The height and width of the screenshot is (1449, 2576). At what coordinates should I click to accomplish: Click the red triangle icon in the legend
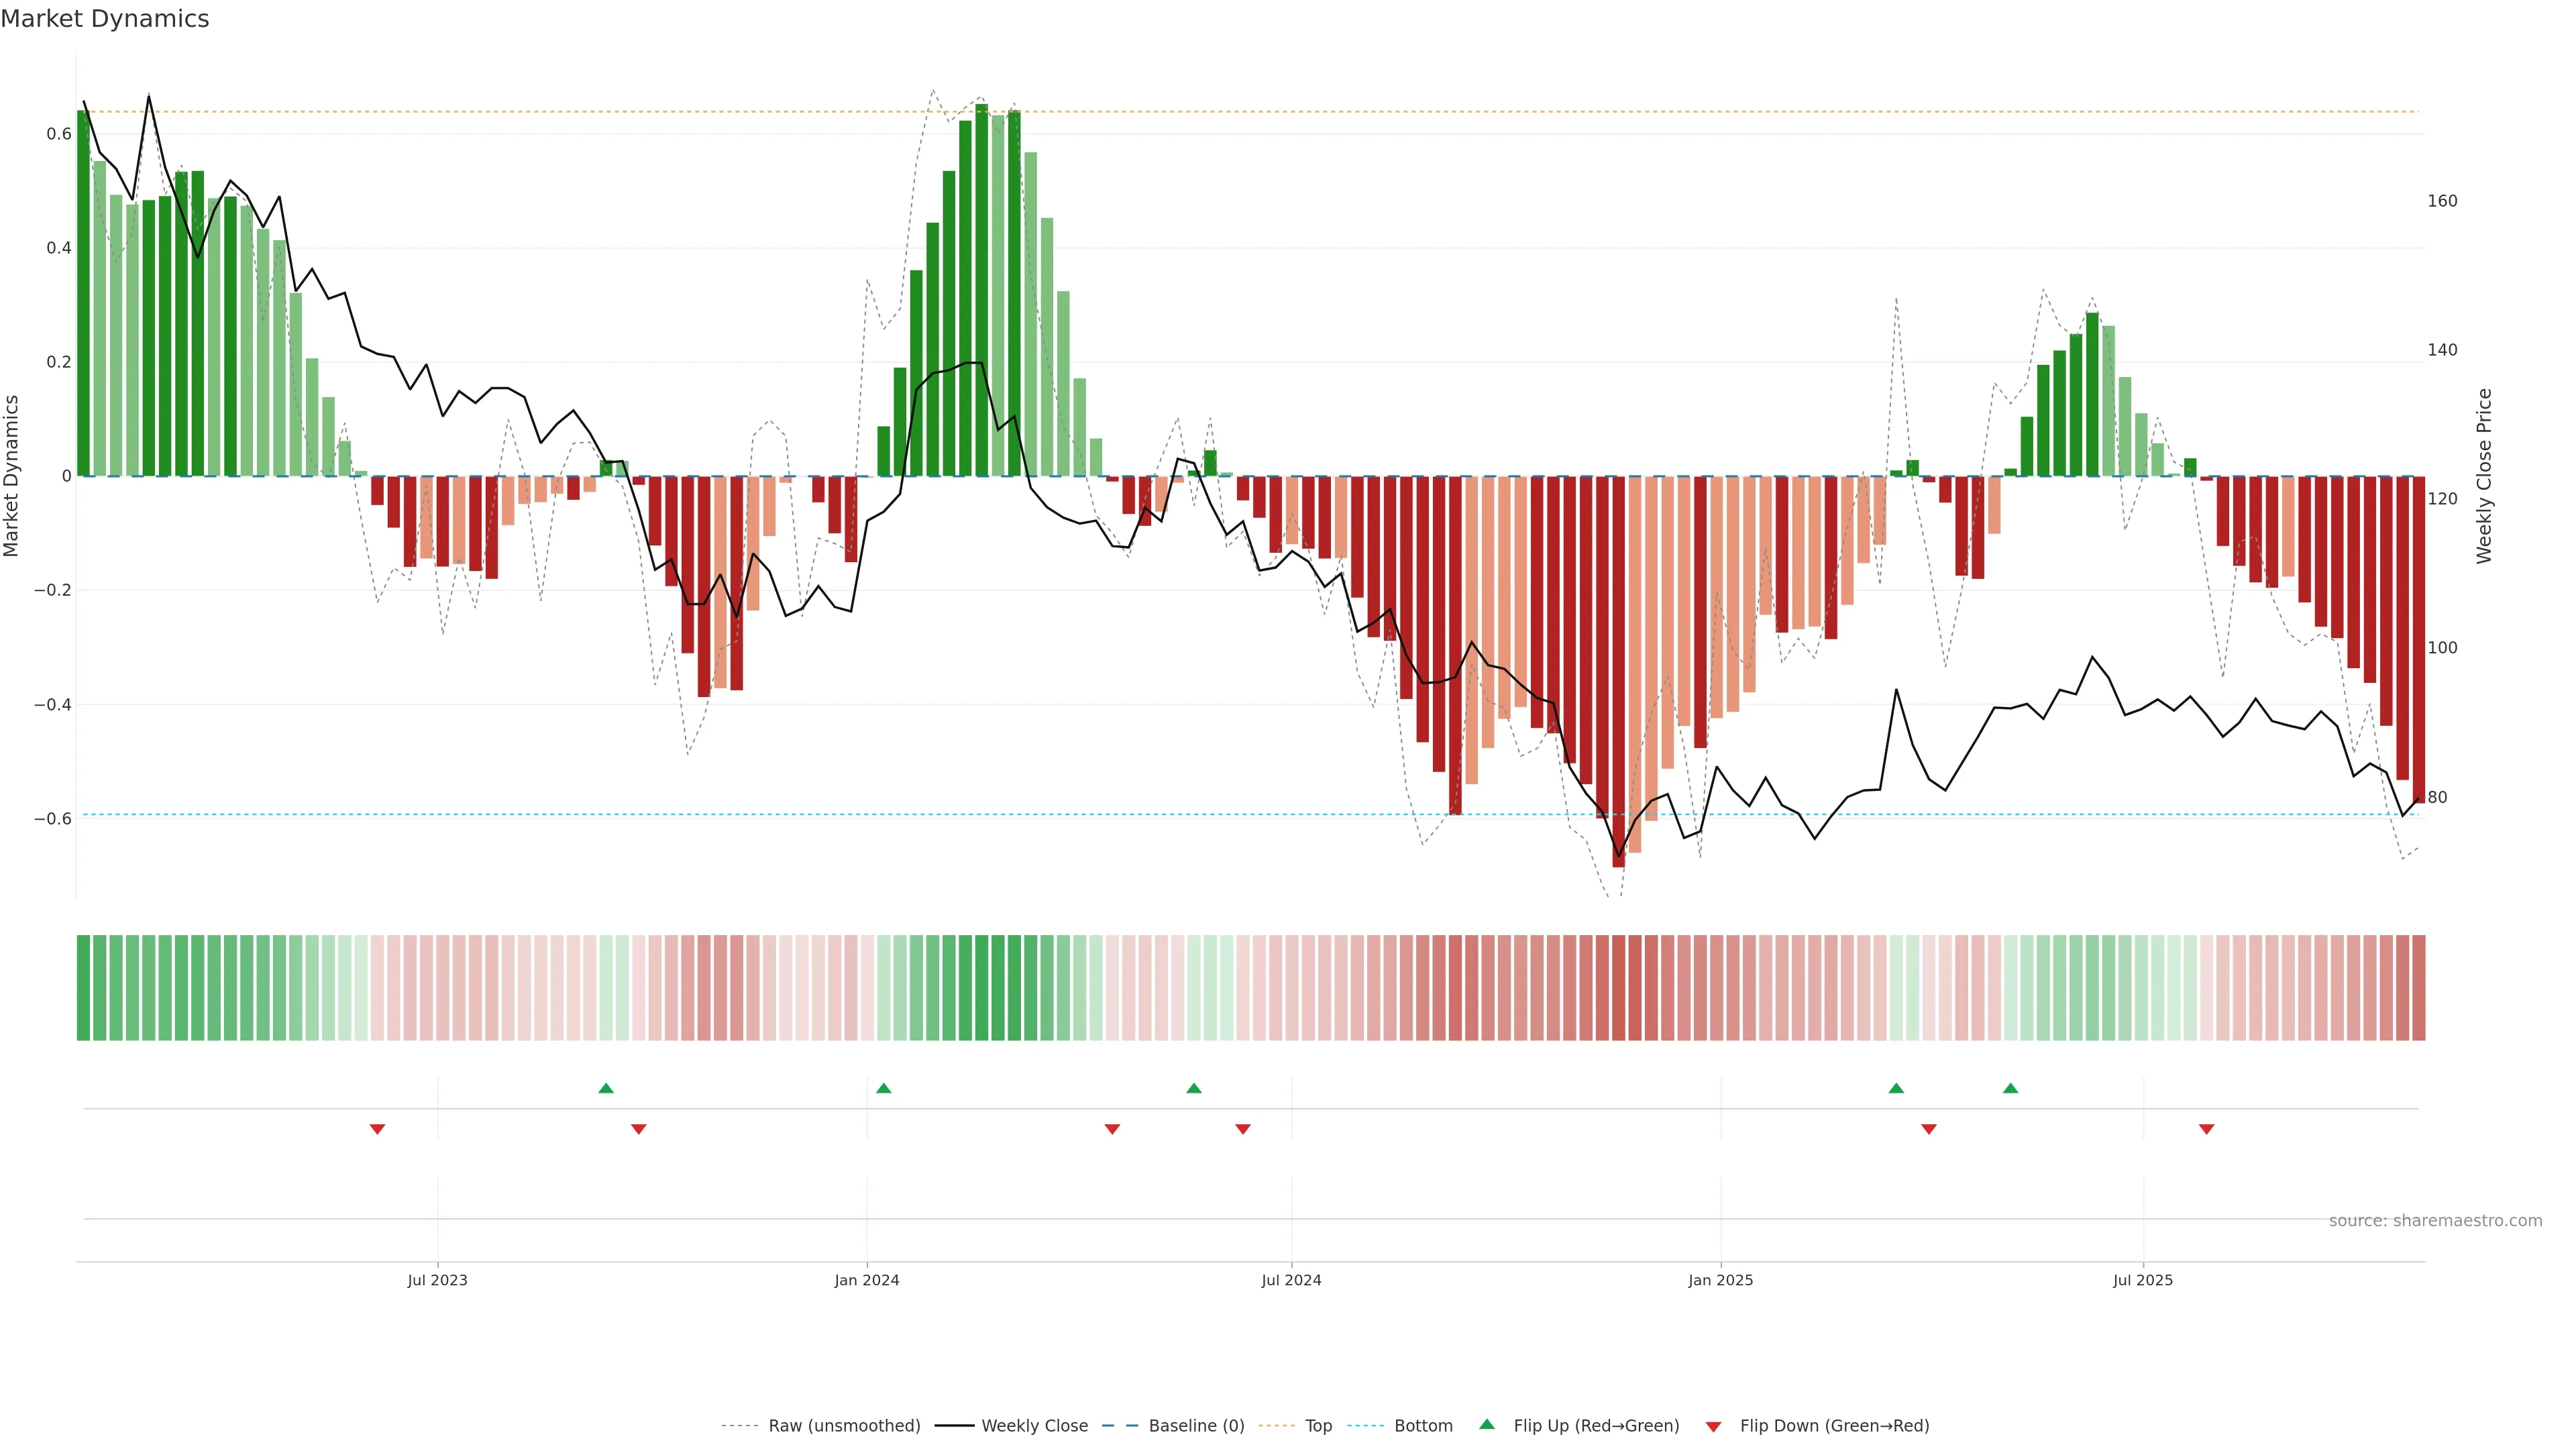pyautogui.click(x=1713, y=1426)
